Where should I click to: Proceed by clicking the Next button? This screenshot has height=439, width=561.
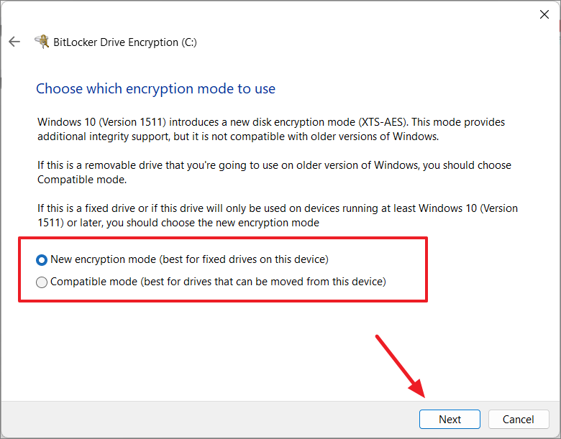coord(450,419)
